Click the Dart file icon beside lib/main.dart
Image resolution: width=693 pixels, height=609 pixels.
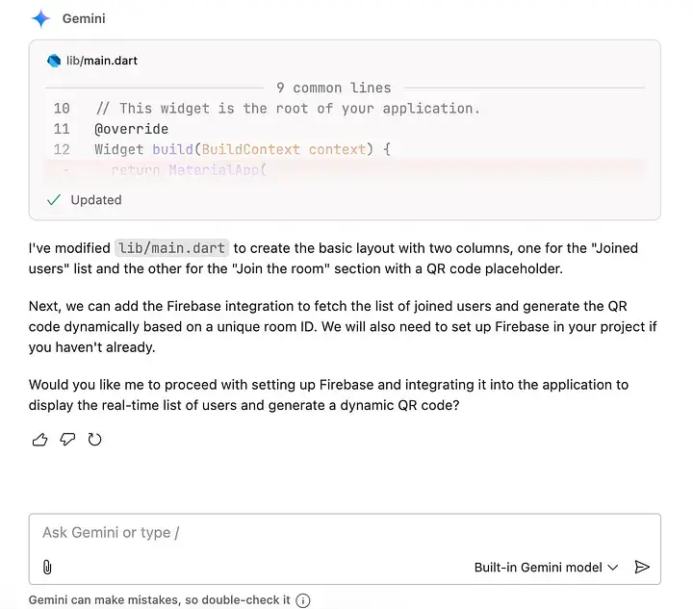point(54,61)
